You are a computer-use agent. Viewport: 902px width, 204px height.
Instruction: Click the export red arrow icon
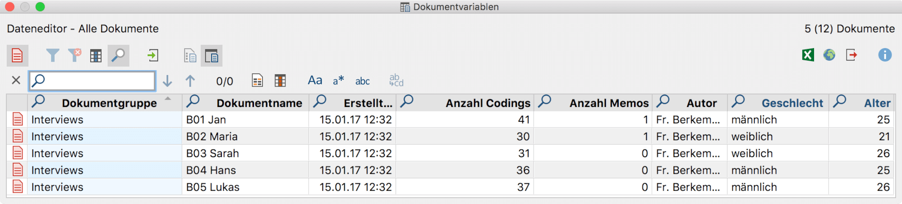click(x=851, y=55)
